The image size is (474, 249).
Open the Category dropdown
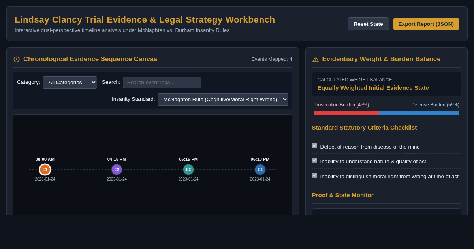pos(70,82)
